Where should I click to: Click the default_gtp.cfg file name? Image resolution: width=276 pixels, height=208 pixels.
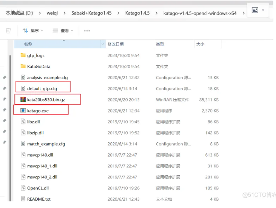click(x=42, y=89)
